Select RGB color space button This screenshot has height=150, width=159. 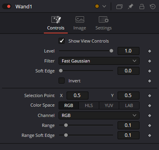(x=69, y=105)
